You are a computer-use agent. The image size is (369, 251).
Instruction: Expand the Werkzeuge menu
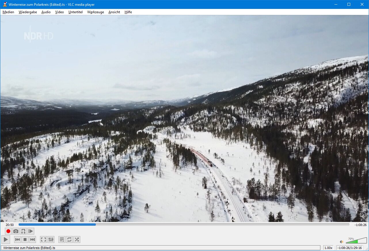click(96, 12)
